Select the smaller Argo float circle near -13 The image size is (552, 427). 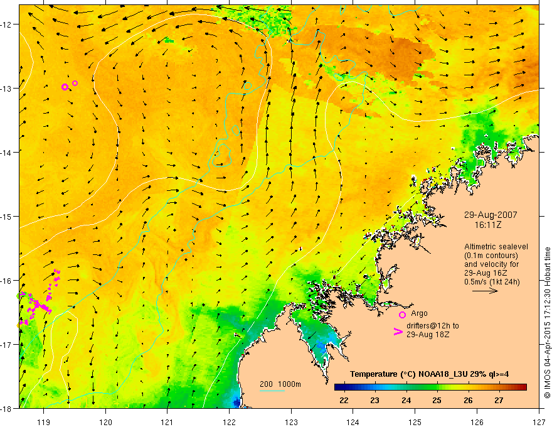tap(75, 83)
